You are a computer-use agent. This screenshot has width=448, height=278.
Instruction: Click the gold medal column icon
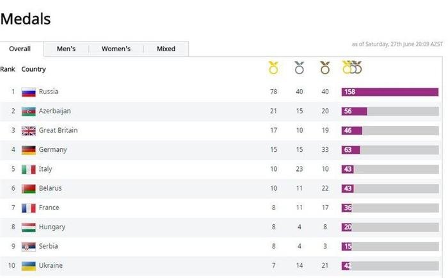273,68
